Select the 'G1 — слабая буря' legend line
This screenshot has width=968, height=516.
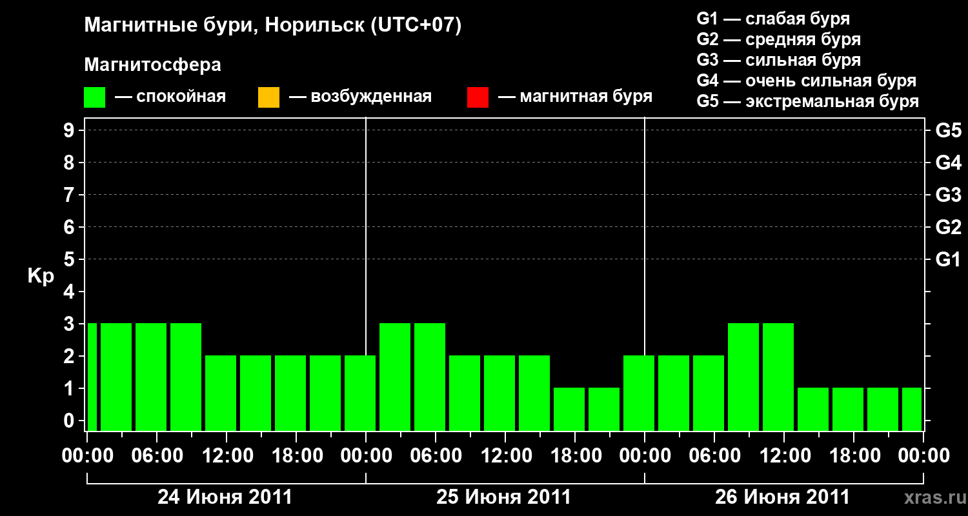point(773,19)
